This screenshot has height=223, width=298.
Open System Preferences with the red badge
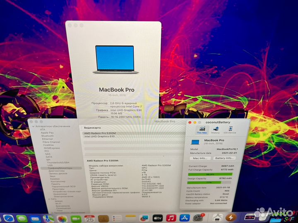click(x=198, y=218)
